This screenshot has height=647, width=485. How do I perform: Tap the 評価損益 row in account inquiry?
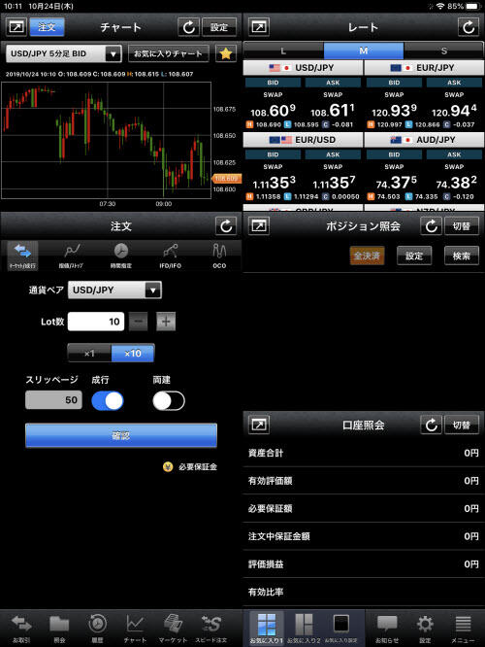click(x=364, y=564)
